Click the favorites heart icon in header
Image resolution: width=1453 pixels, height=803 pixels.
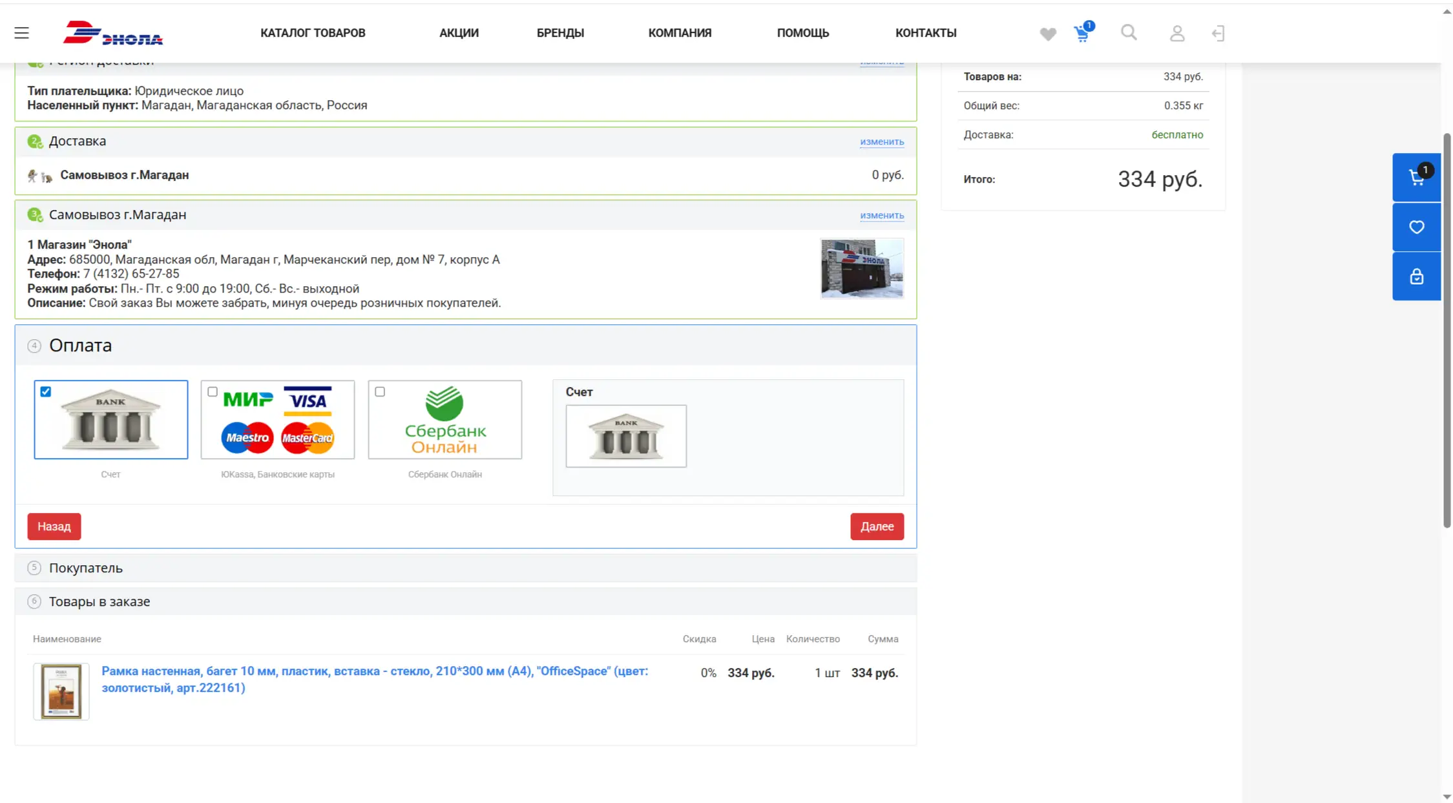[x=1048, y=34]
